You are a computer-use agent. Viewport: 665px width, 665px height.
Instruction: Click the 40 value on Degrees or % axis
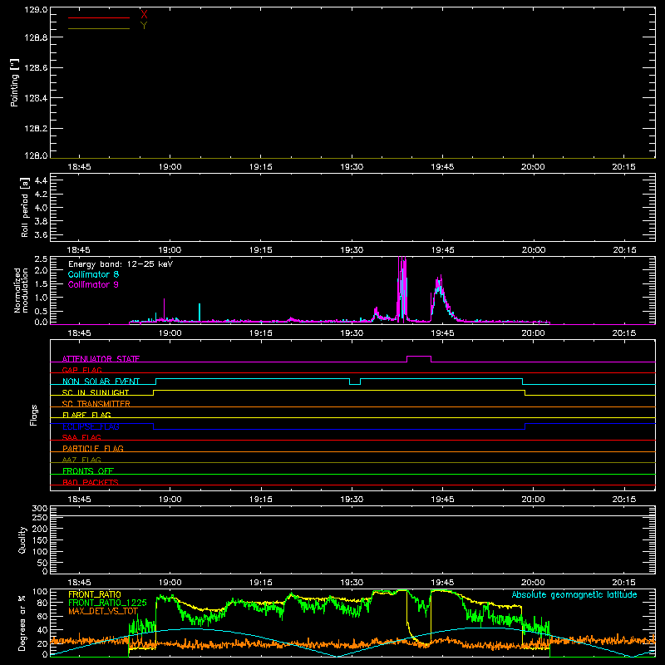click(x=42, y=630)
